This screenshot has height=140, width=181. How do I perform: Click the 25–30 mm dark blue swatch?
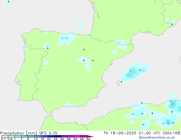[x=57, y=136]
